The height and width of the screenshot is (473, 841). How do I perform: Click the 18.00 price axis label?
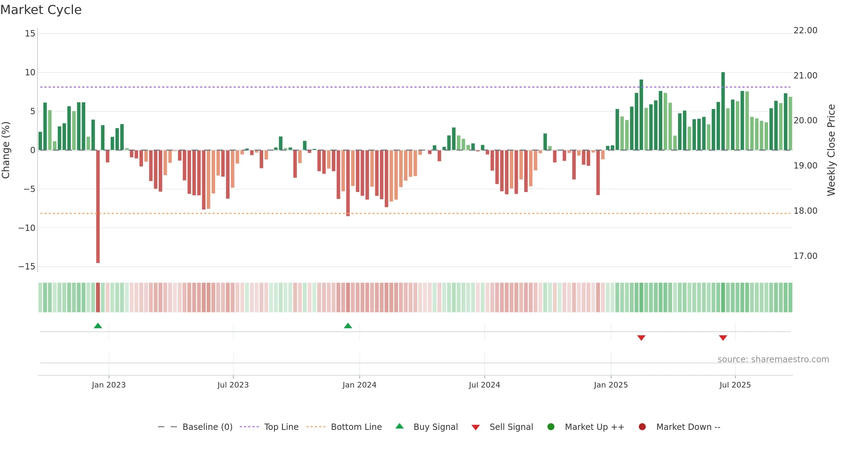(805, 211)
